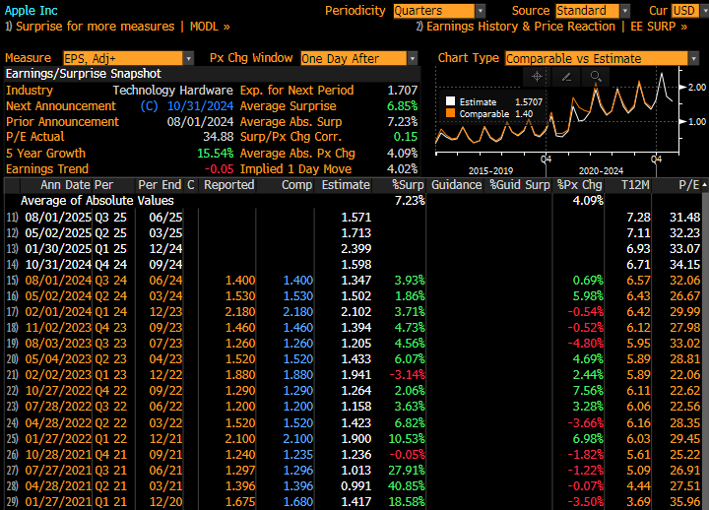Select row 14 dated 10/31/2024
This screenshot has width=709, height=510.
click(354, 265)
